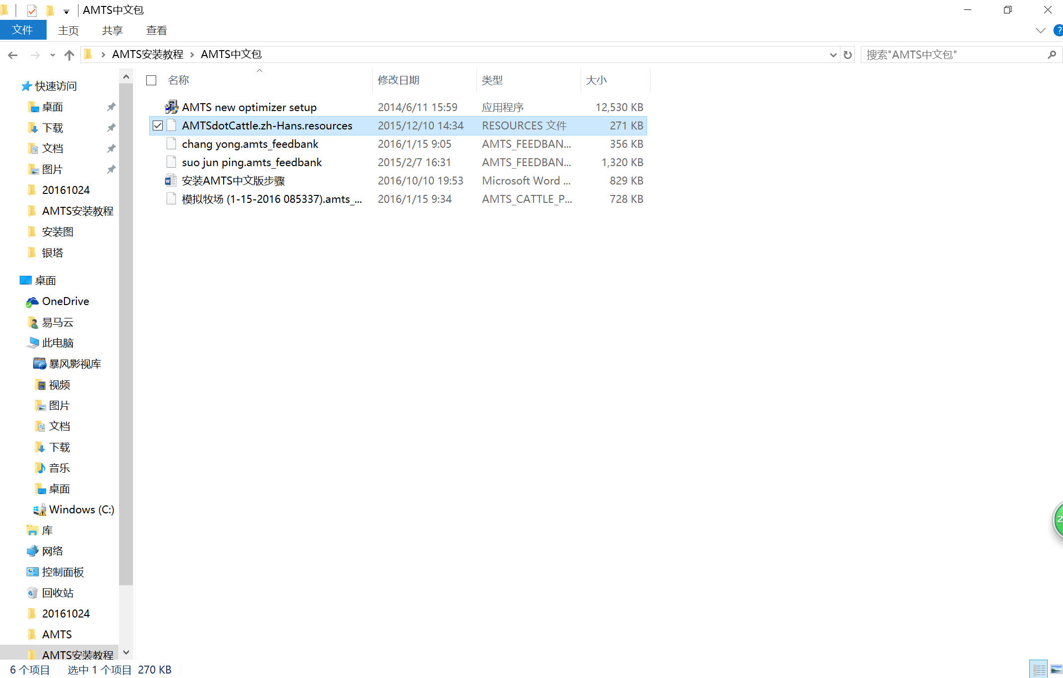The height and width of the screenshot is (678, 1063).
Task: Select the document 安装AMTS中文版步骤
Action: pyautogui.click(x=233, y=181)
